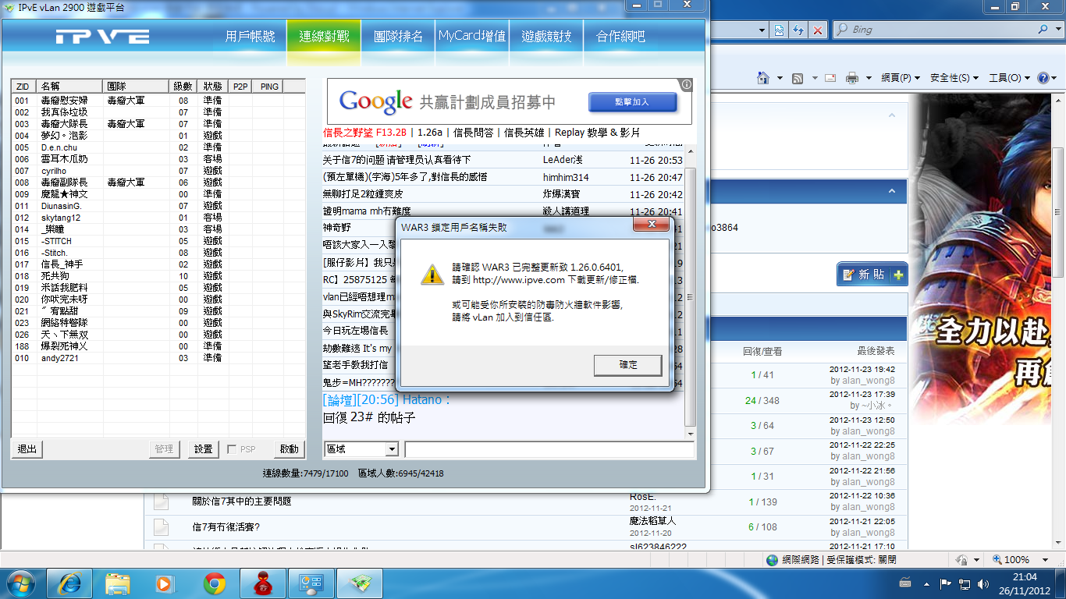Click the 新貼 new post button
The width and height of the screenshot is (1066, 599).
tap(872, 275)
